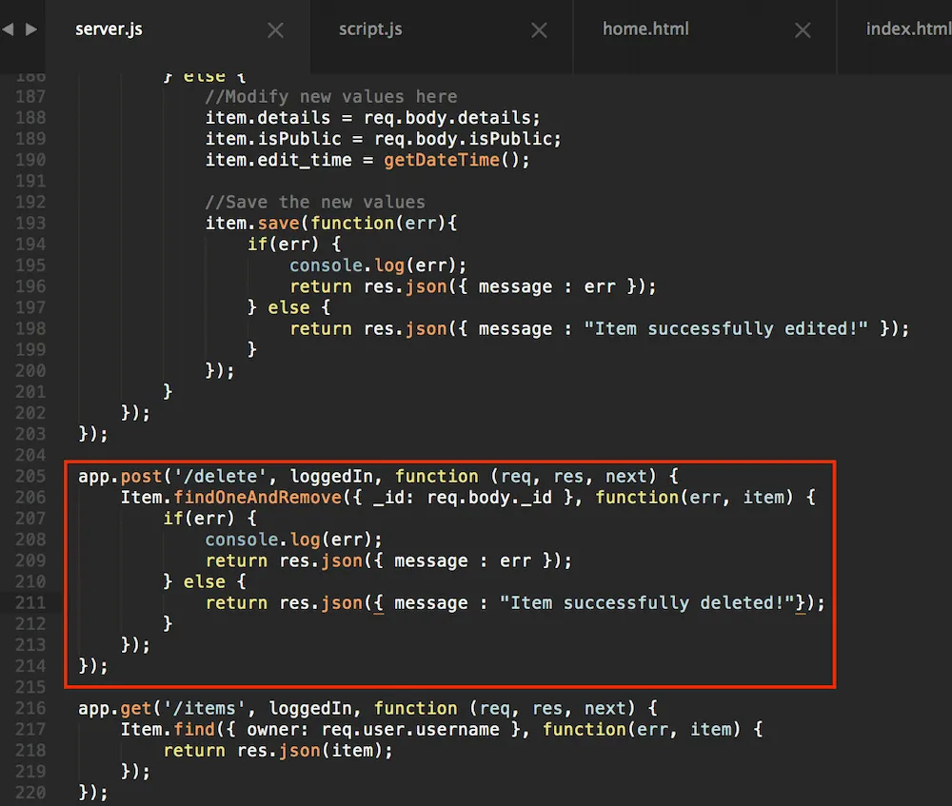Image resolution: width=952 pixels, height=806 pixels.
Task: Click res.json(item) on line 218
Action: pos(309,751)
